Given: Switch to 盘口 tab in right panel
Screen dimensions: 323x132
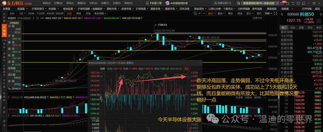Looking at the screenshot, I should click(284, 27).
